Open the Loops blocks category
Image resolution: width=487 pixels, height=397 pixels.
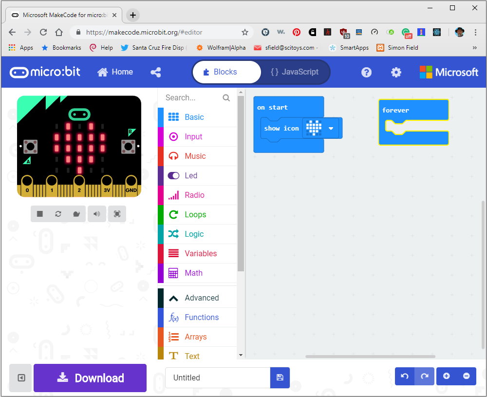pos(197,214)
